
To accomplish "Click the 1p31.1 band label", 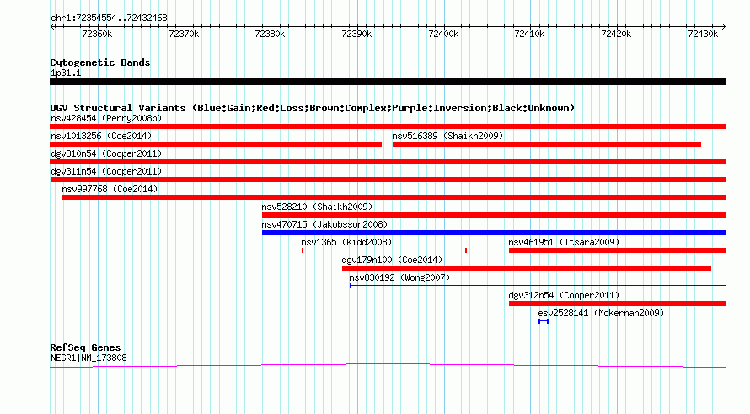I will (66, 73).
